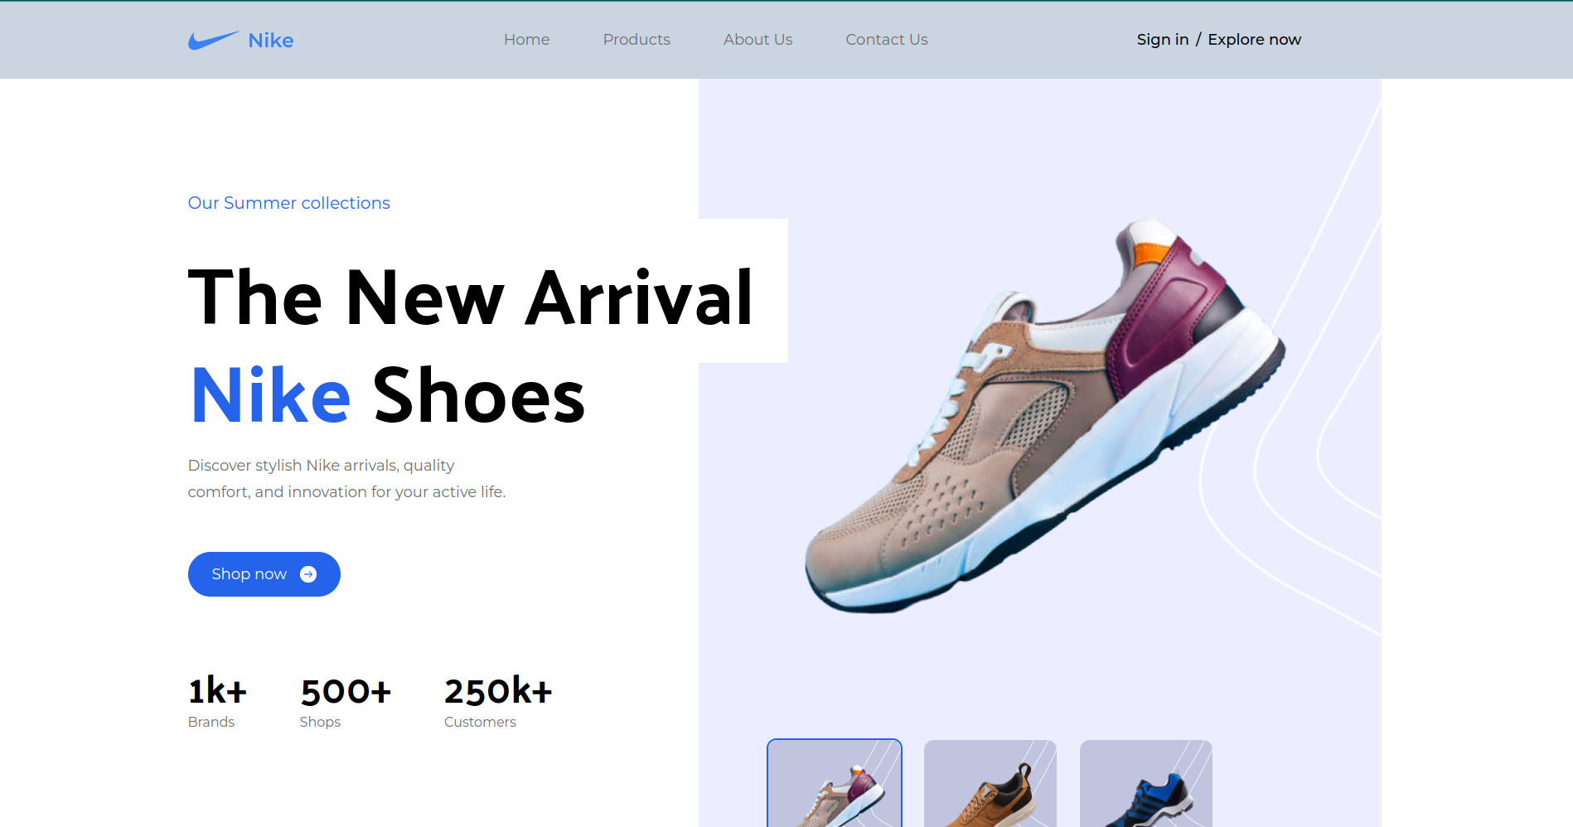Click the 250k+ Customers statistic
1573x827 pixels.
coord(498,702)
